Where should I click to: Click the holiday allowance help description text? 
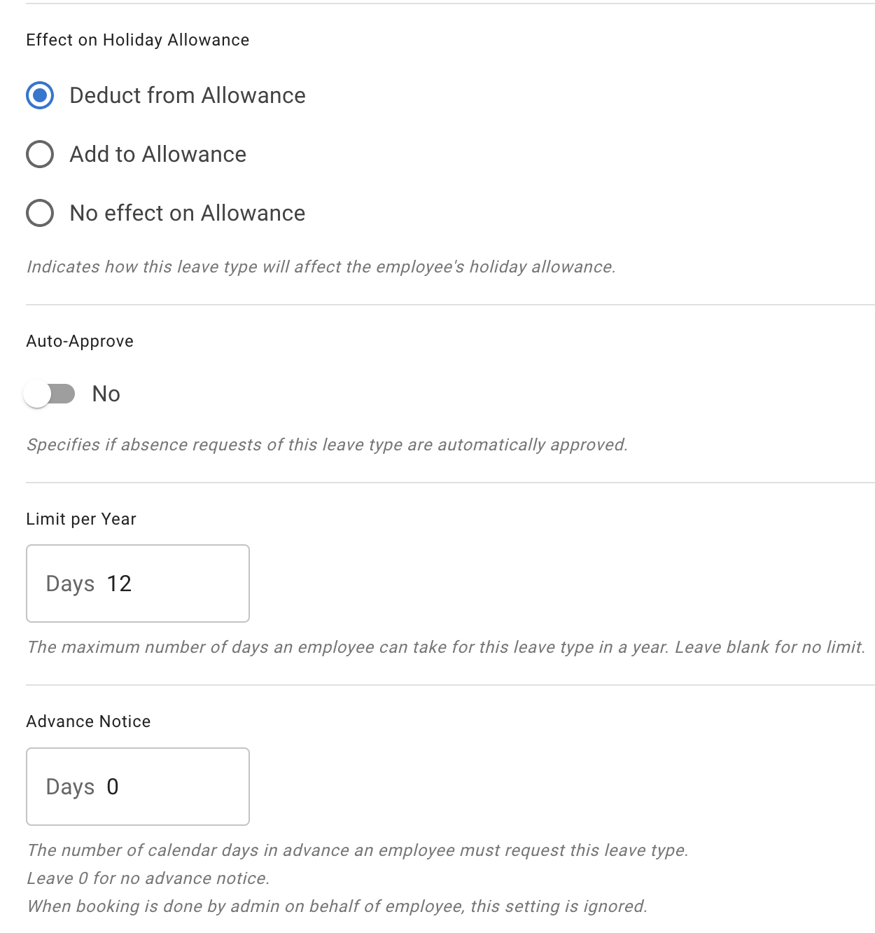[x=321, y=267]
